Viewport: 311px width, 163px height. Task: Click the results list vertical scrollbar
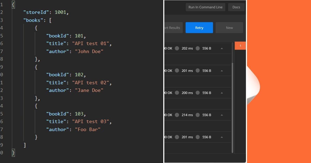click(x=232, y=107)
